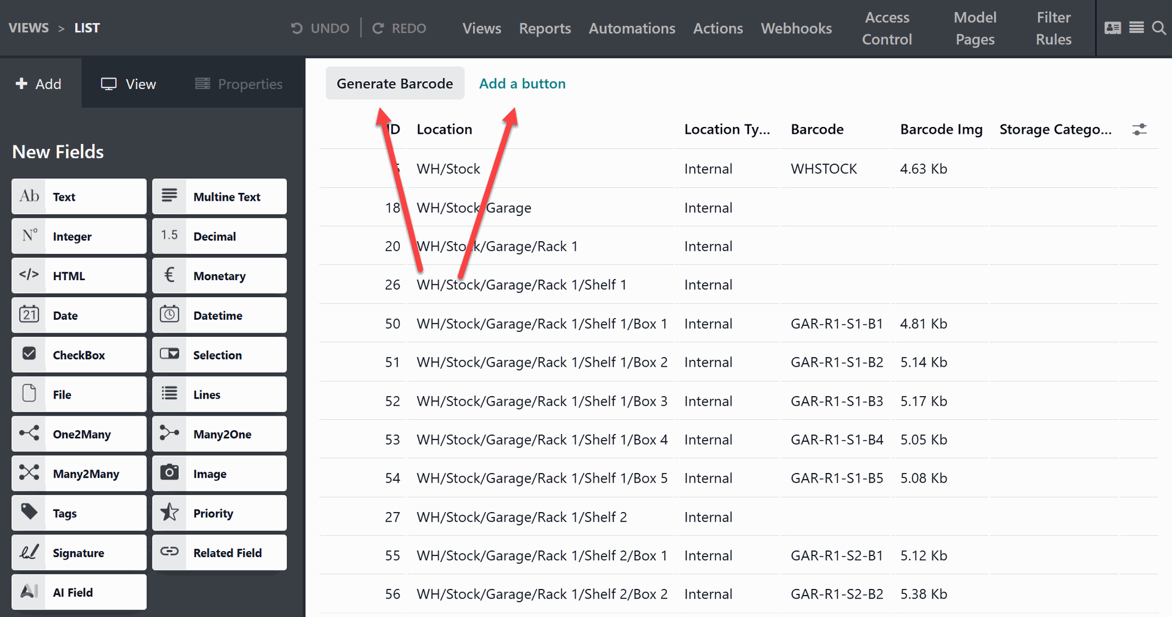
Task: Click the Add a button link
Action: click(522, 84)
